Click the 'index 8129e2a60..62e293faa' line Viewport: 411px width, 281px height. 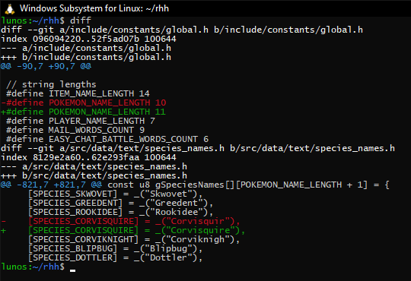(x=88, y=157)
